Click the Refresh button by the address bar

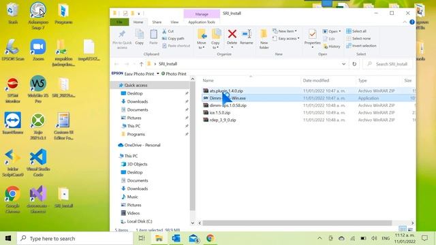354,64
